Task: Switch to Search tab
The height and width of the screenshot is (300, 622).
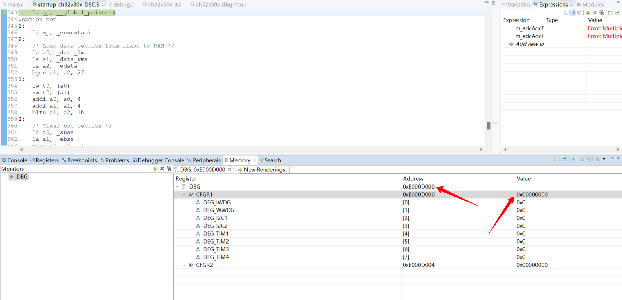Action: (270, 160)
